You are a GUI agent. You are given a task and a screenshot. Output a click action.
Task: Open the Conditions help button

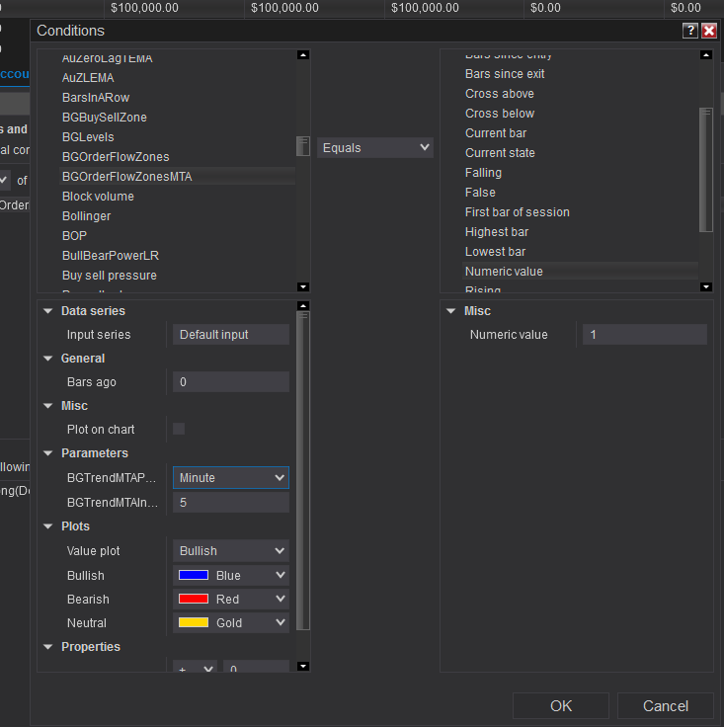tap(689, 31)
